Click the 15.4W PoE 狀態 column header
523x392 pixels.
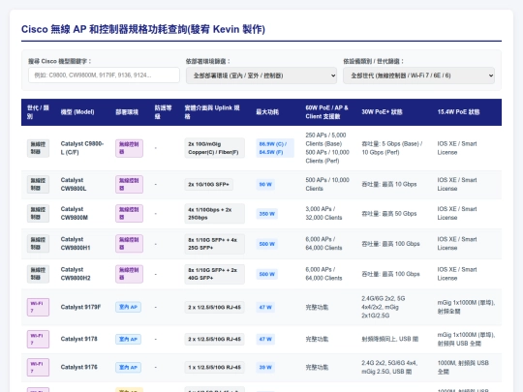458,112
